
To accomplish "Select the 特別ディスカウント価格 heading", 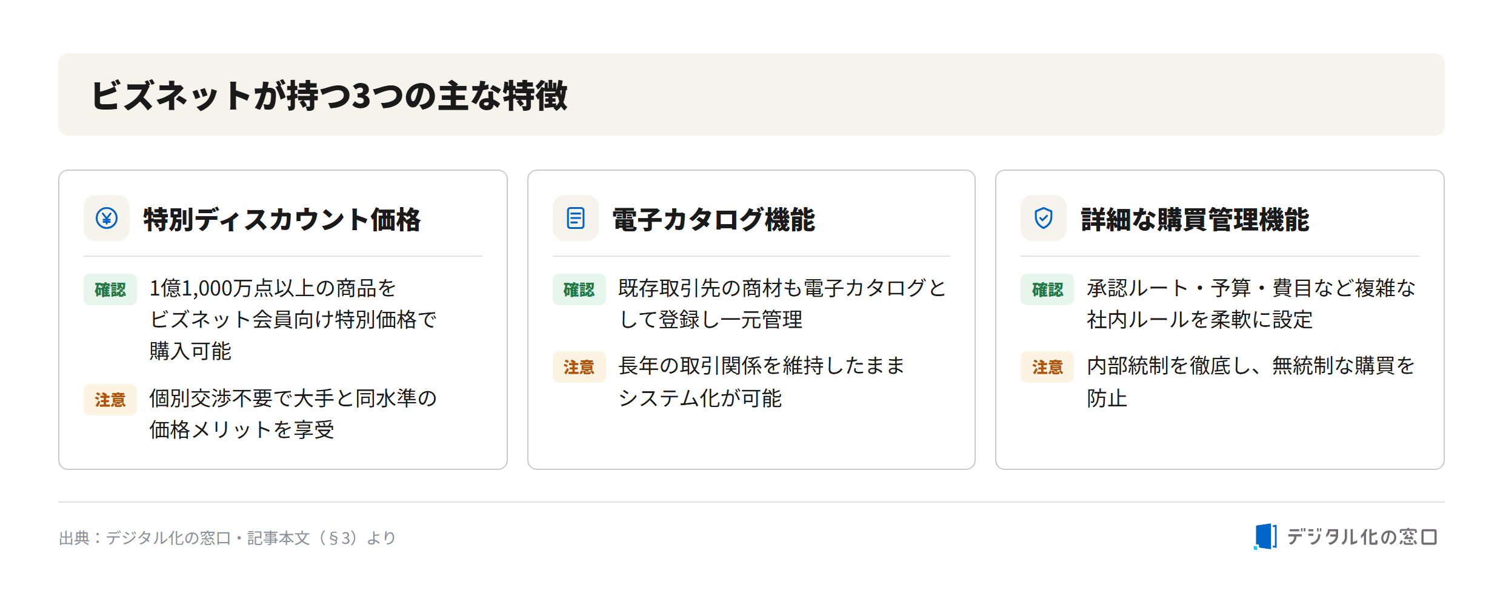I will 282,219.
